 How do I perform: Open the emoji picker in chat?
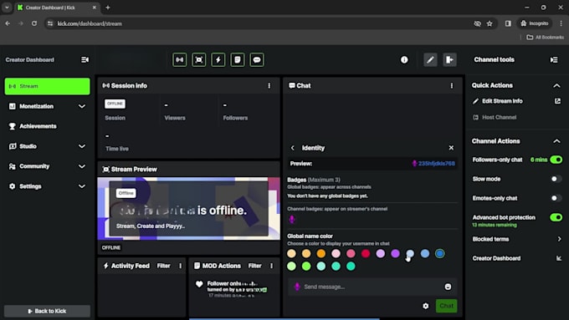click(x=448, y=287)
